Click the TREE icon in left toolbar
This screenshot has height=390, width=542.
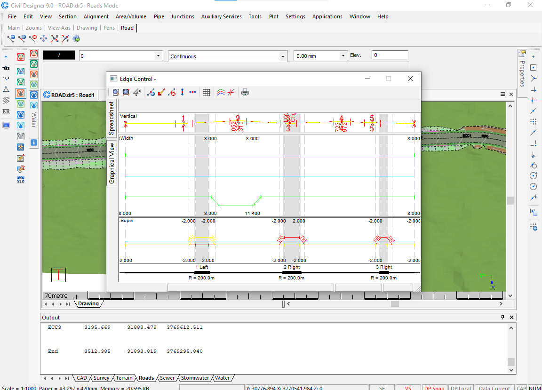pyautogui.click(x=6, y=68)
